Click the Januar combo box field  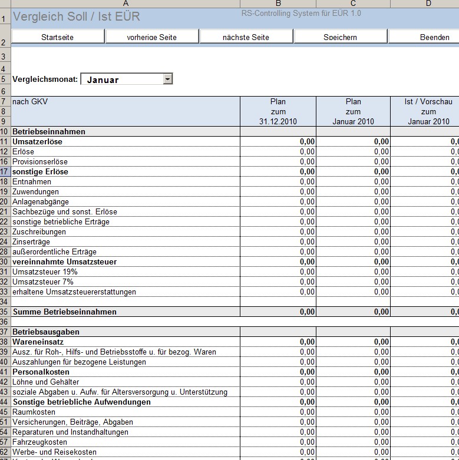122,80
